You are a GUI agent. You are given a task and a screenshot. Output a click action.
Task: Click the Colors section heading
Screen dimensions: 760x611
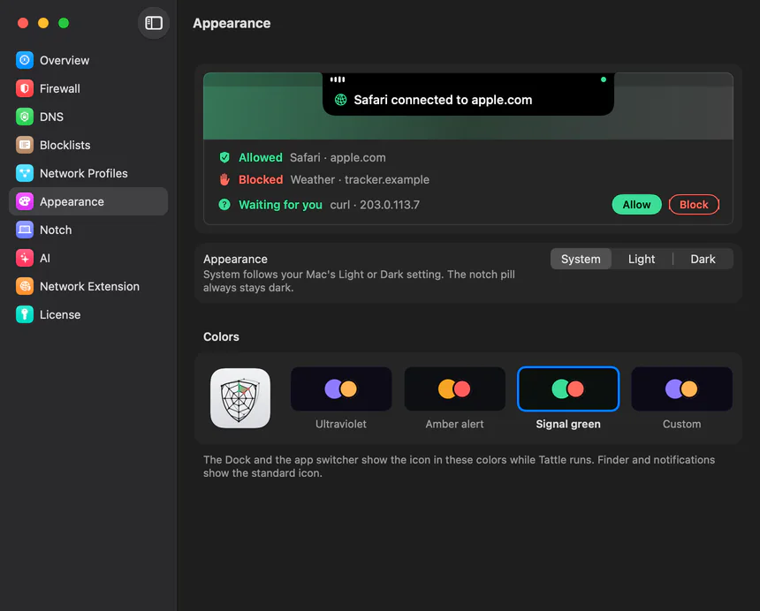click(221, 336)
